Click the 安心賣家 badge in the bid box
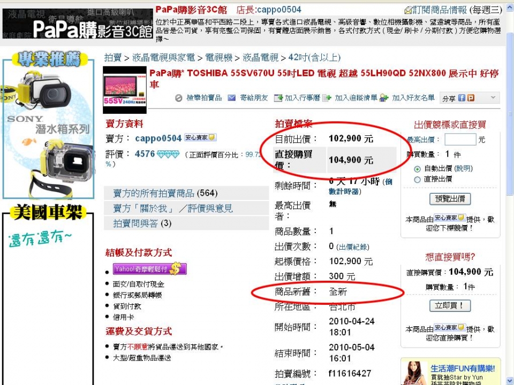 tap(450, 218)
